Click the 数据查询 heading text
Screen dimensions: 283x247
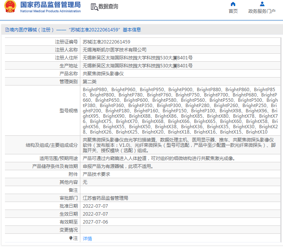tap(108, 6)
